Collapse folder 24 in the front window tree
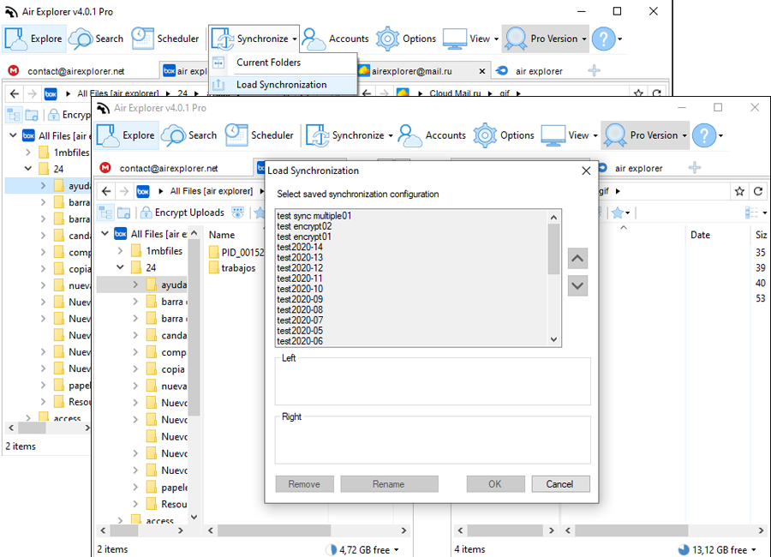Screen dimensions: 771x557 pos(120,267)
